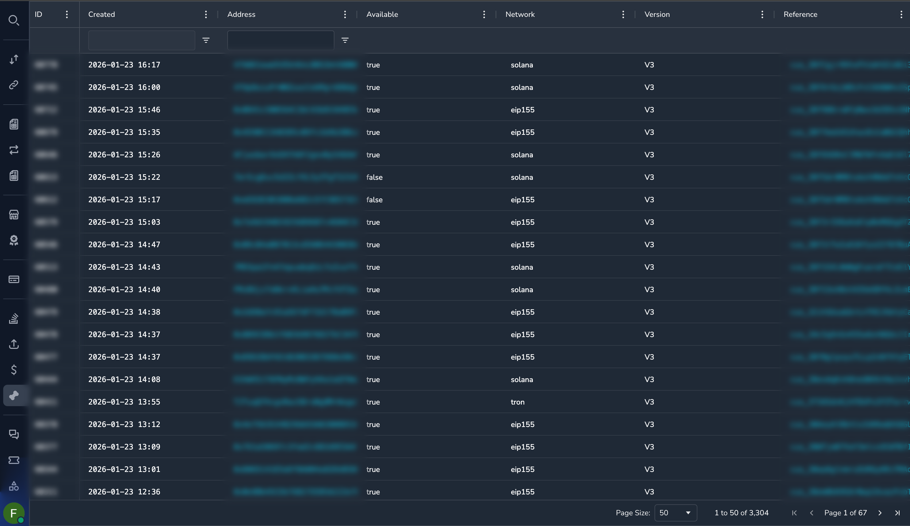Open the dollar sign icon in sidebar
This screenshot has width=910, height=526.
tap(14, 369)
